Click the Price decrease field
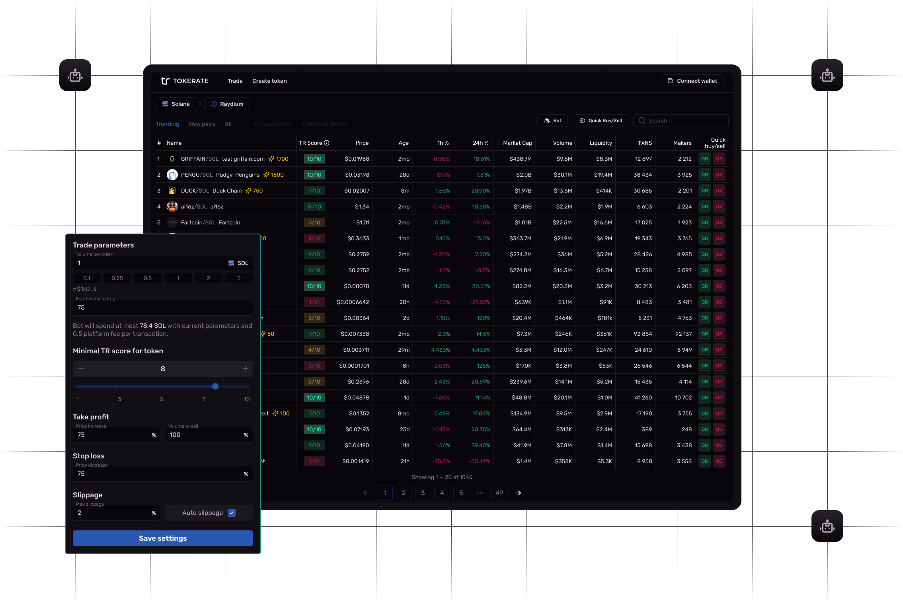The width and height of the screenshot is (903, 602). coord(163,474)
